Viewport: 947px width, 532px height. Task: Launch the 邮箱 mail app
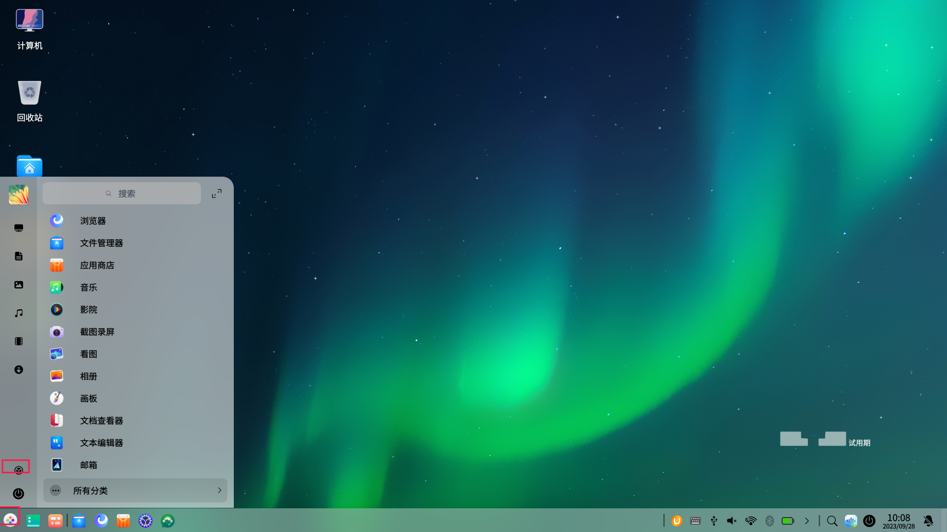(135, 465)
